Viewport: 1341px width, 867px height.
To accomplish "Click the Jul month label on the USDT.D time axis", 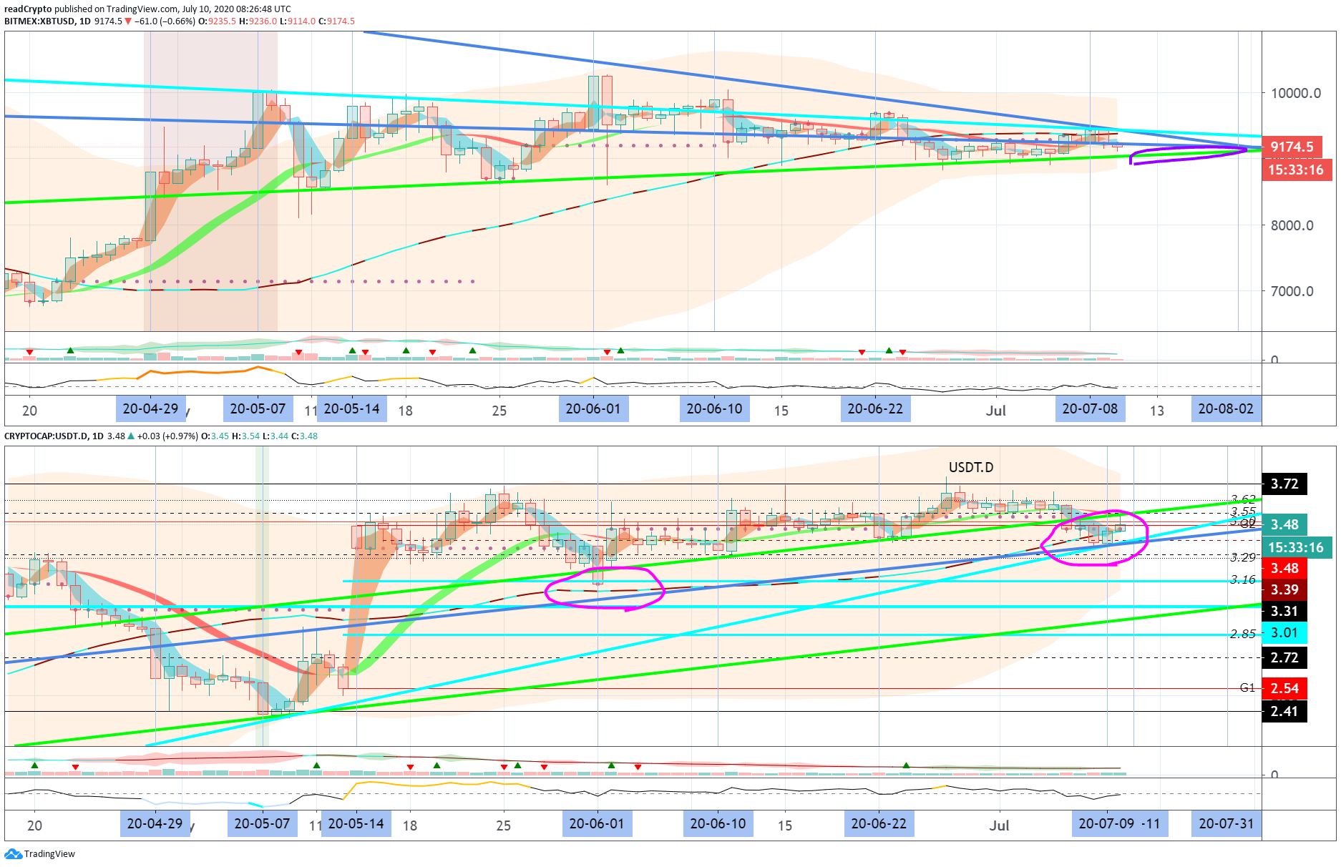I will click(x=1000, y=826).
